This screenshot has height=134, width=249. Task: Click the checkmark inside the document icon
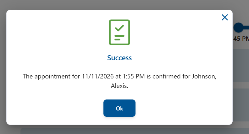(x=119, y=28)
